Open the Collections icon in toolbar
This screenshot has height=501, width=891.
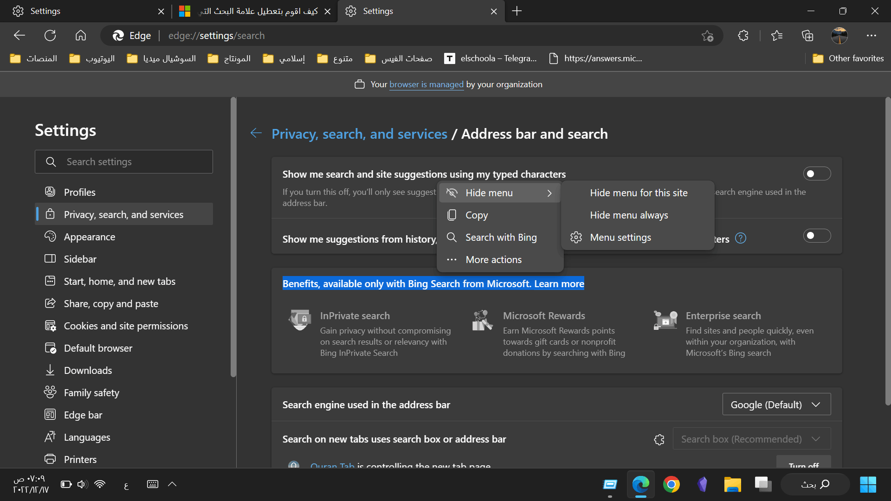[x=807, y=36]
